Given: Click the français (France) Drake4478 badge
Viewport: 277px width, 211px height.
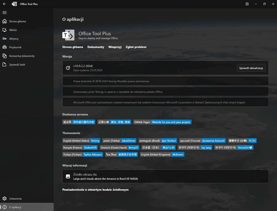Looking at the screenshot, I should [80, 147].
